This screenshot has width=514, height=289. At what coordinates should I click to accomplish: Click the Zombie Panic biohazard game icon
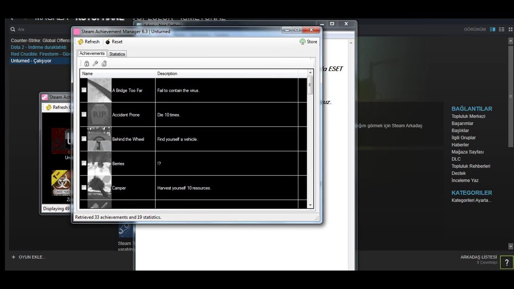tap(61, 183)
